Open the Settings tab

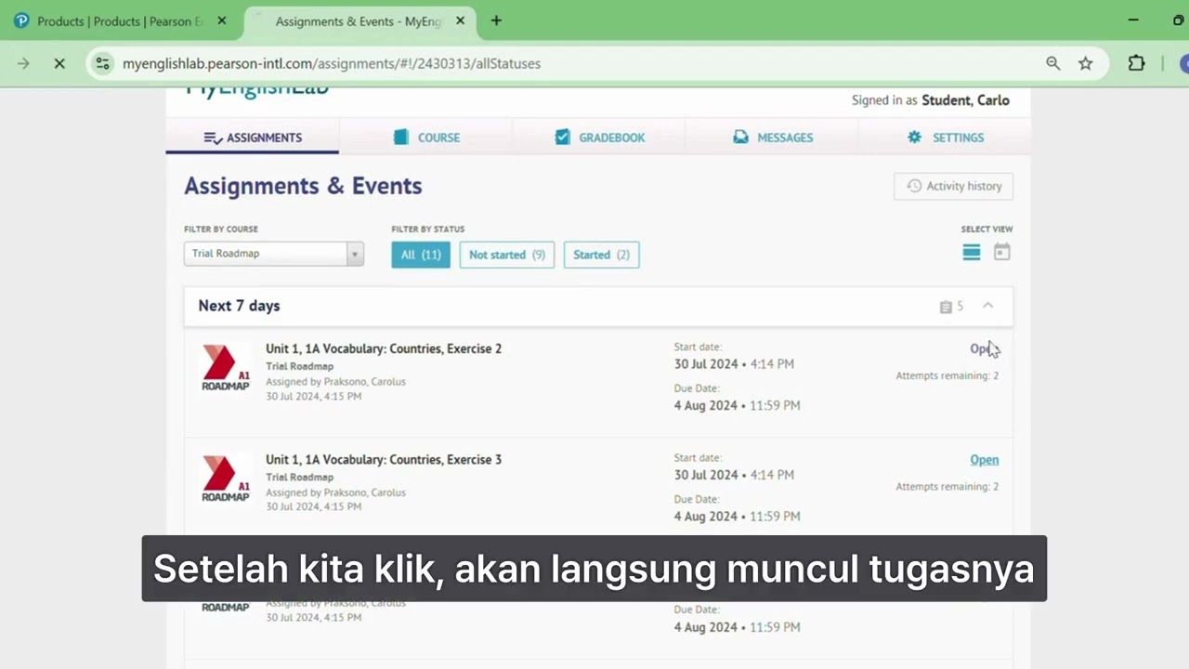tap(945, 138)
